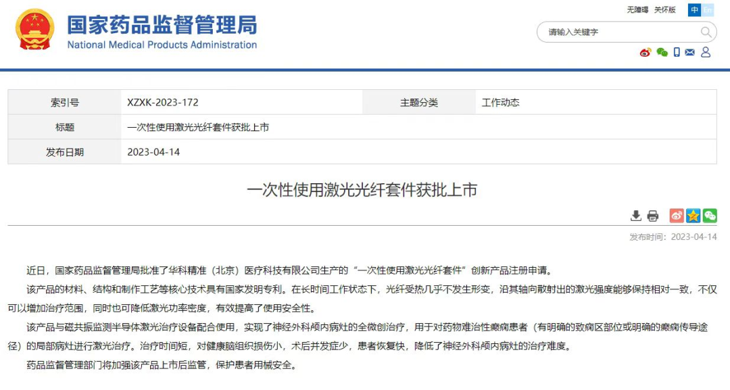Select index number XZXK-2023-172
The height and width of the screenshot is (390, 730).
click(163, 102)
